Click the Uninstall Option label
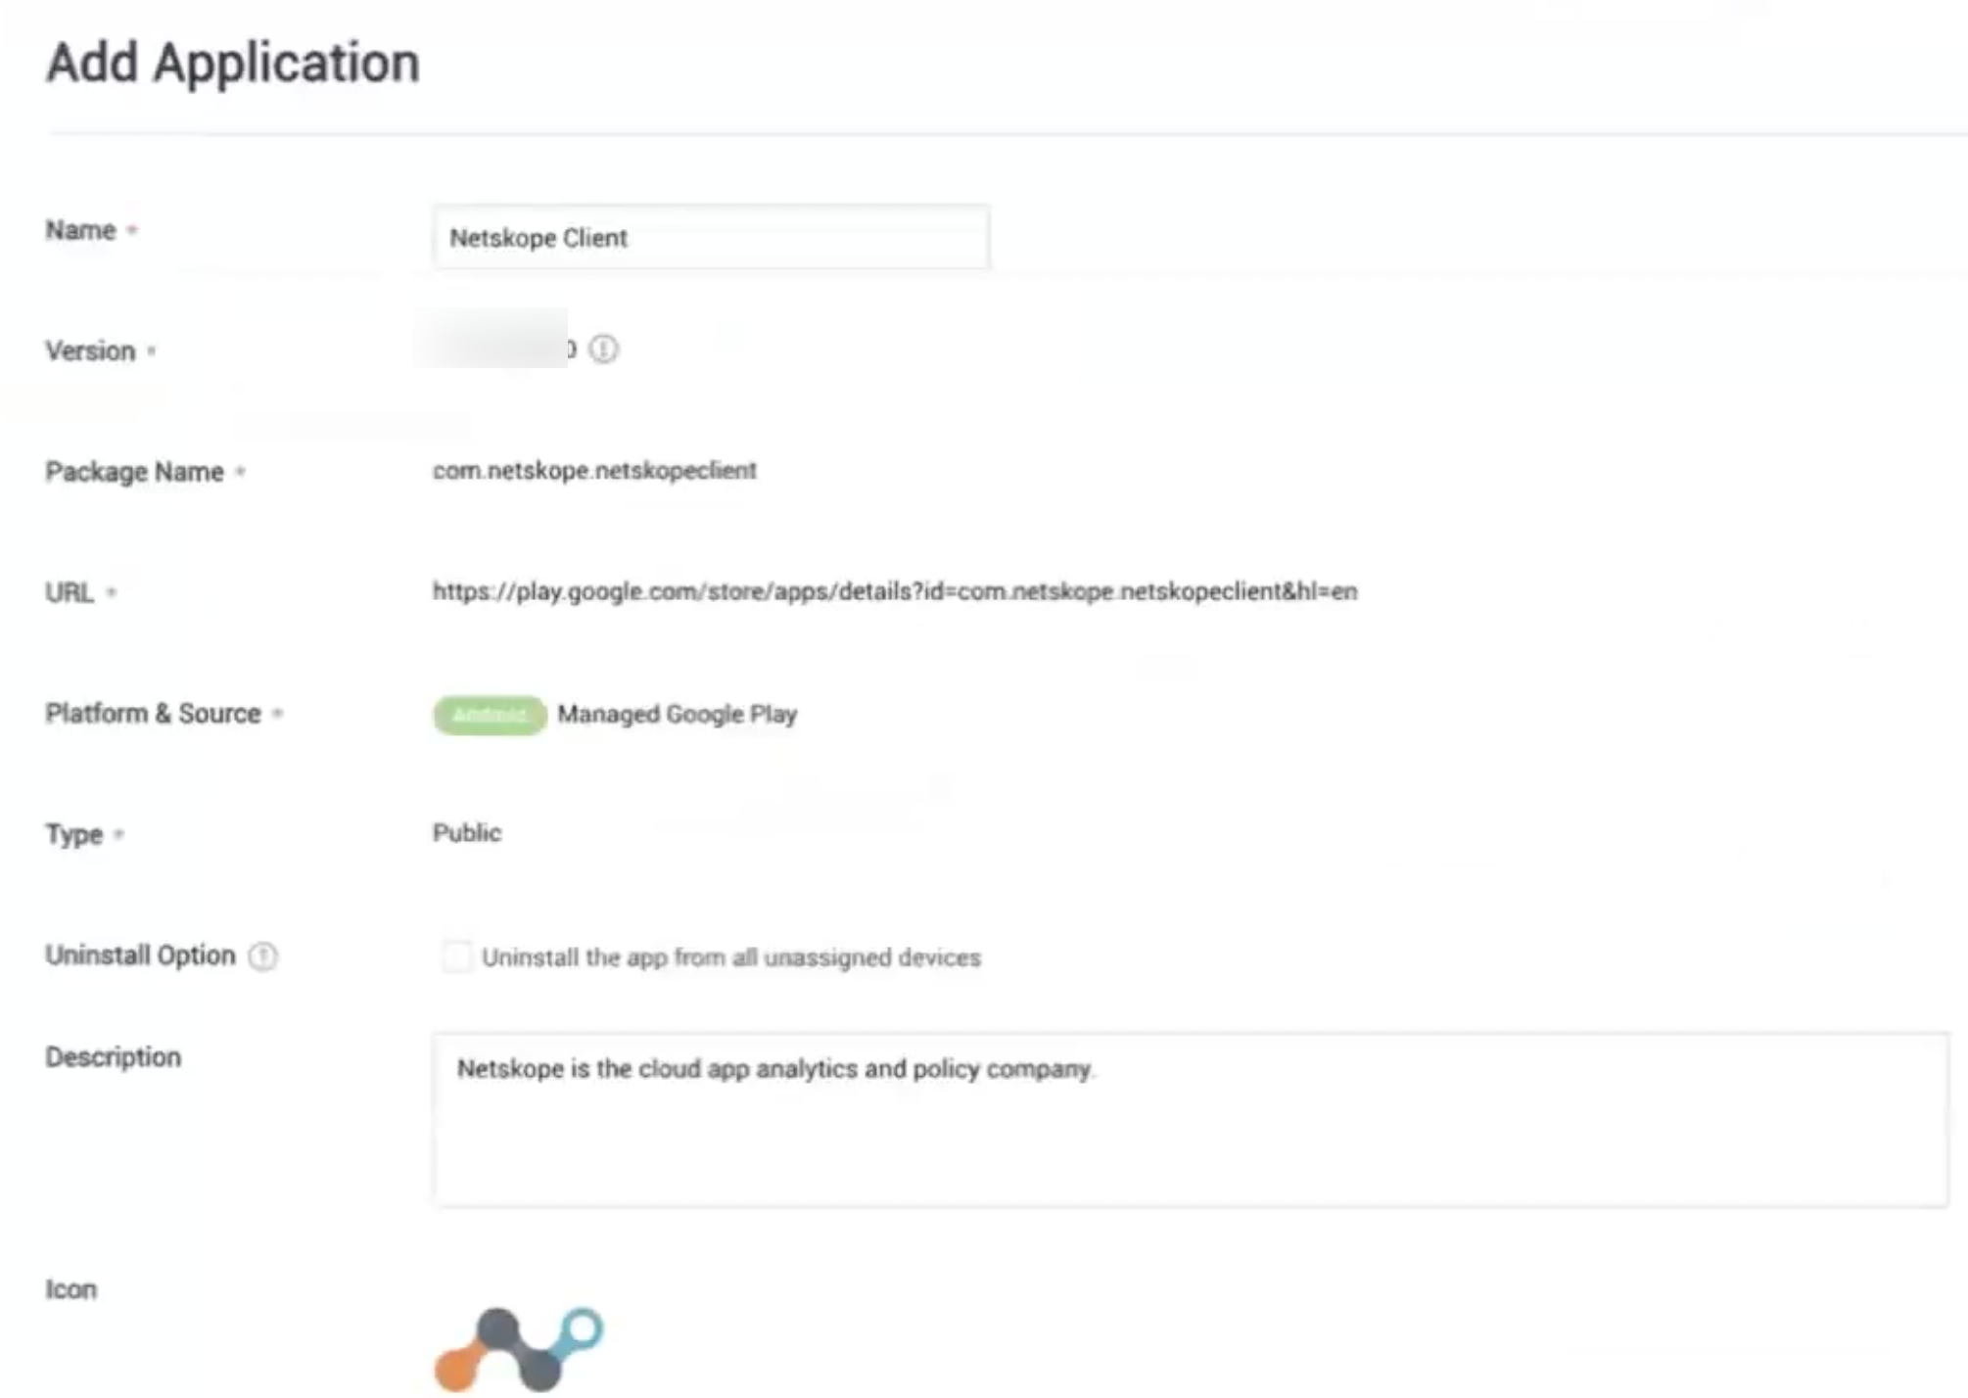This screenshot has width=1968, height=1398. [140, 955]
